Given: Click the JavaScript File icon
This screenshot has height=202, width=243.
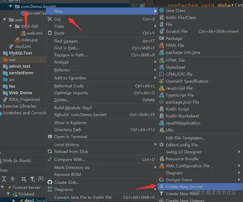Looking at the screenshot, I should click(x=161, y=88).
